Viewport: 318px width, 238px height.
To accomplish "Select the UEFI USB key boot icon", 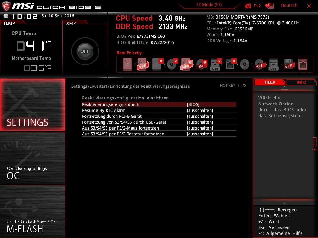I will coord(216,64).
